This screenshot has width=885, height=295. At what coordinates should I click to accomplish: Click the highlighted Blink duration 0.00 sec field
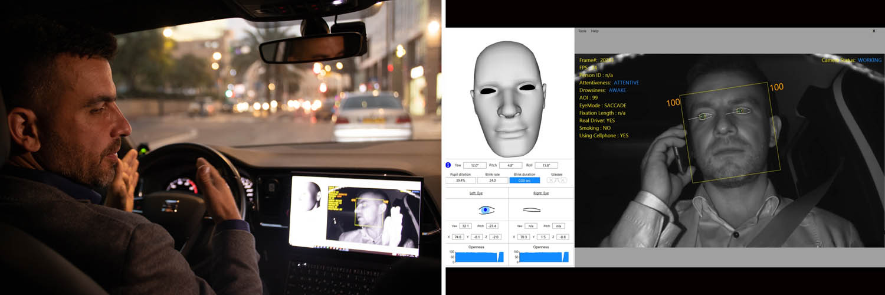[525, 181]
